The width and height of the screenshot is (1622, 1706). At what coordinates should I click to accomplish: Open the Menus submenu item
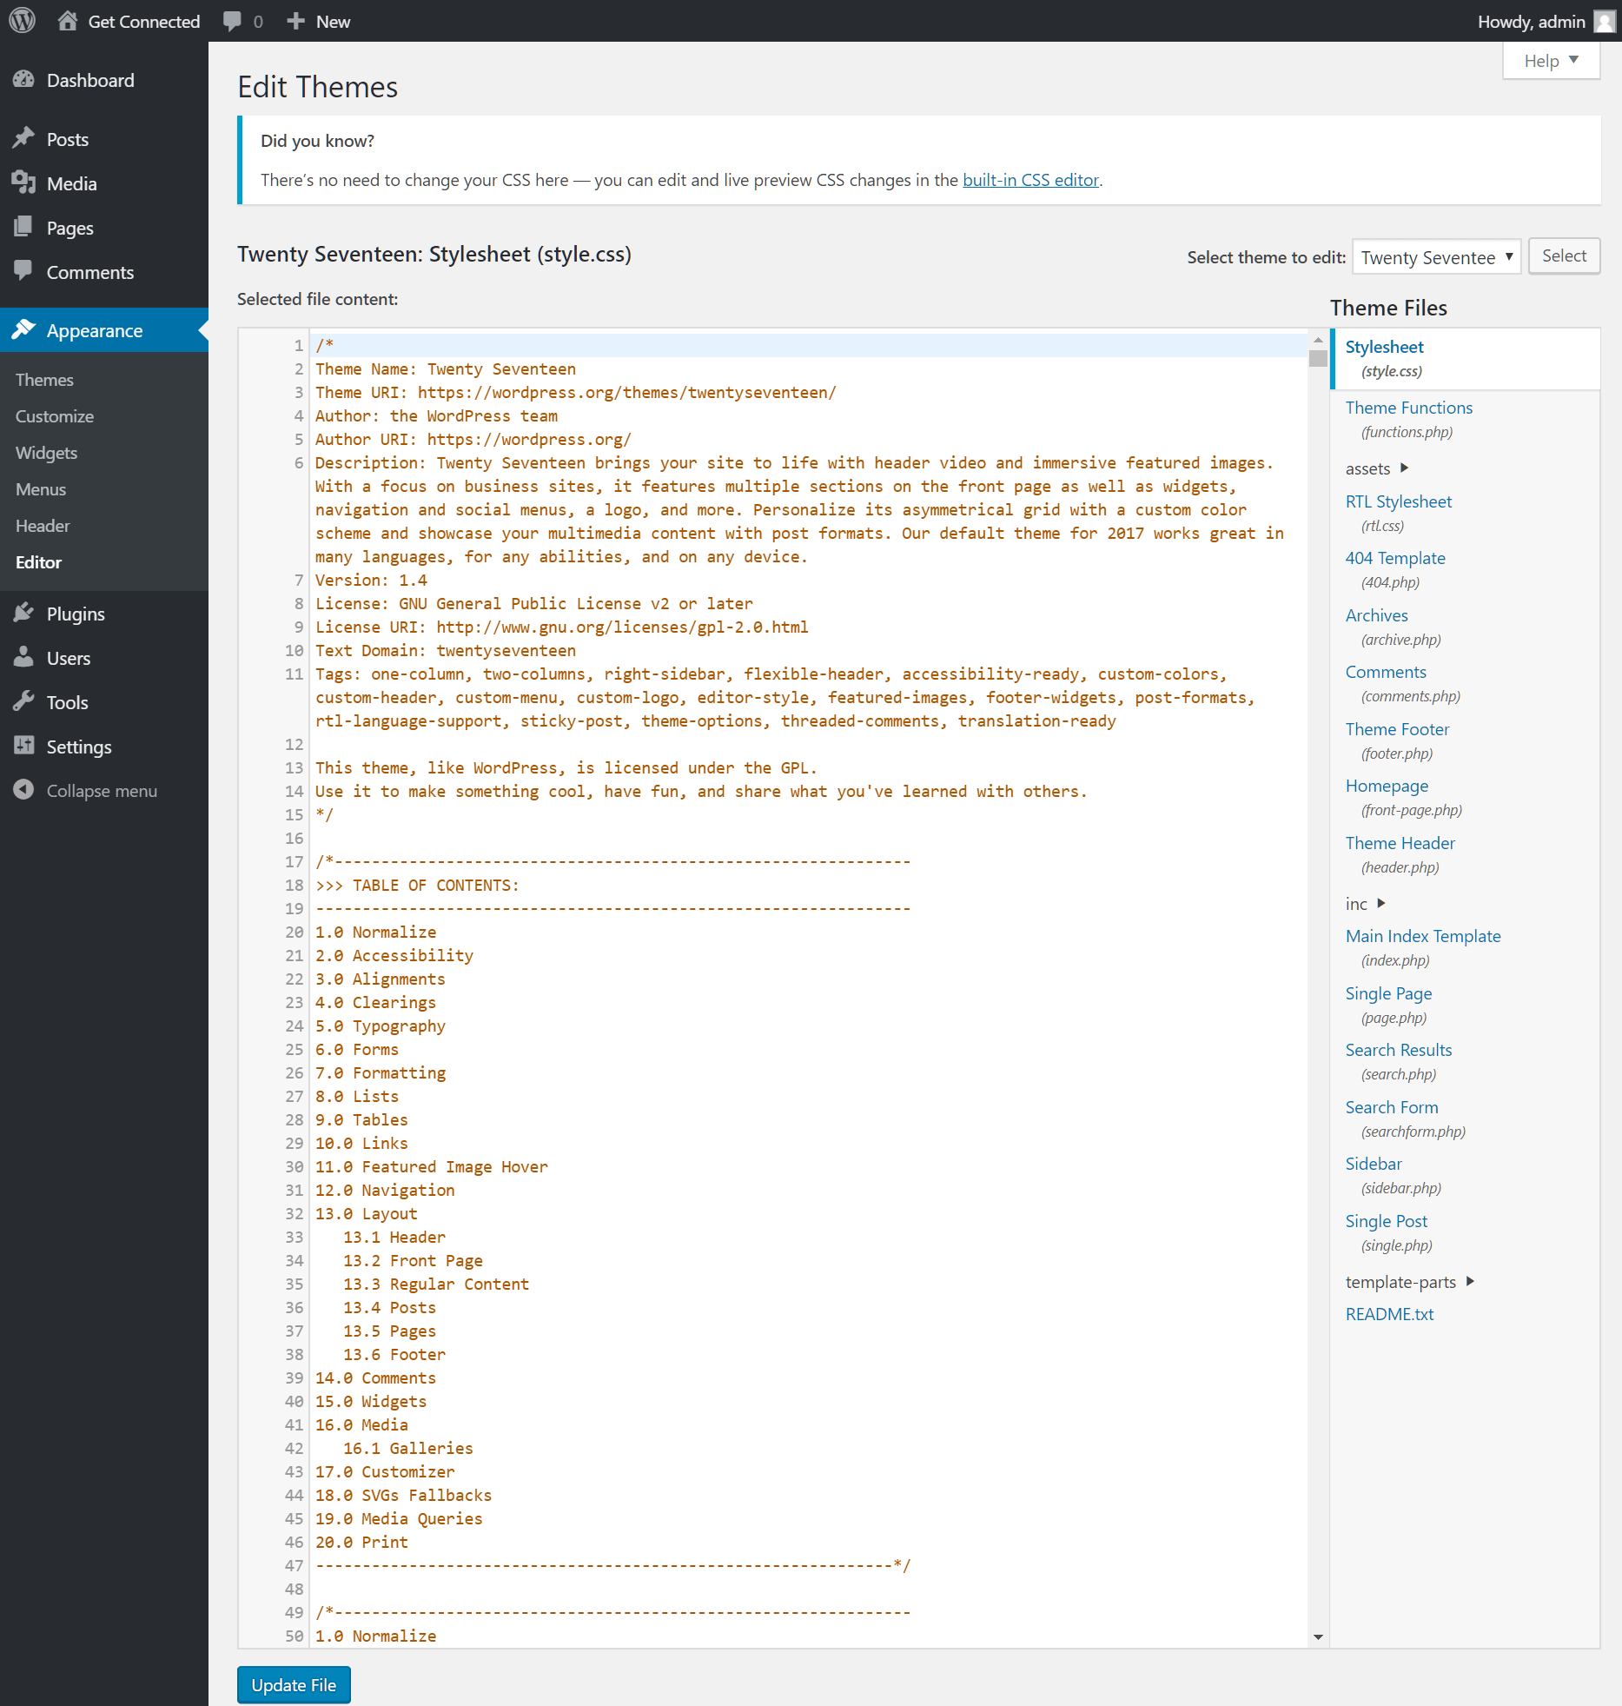(41, 489)
